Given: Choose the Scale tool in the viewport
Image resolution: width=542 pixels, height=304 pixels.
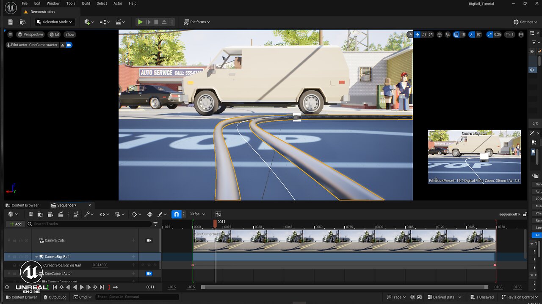Looking at the screenshot, I should coord(431,35).
